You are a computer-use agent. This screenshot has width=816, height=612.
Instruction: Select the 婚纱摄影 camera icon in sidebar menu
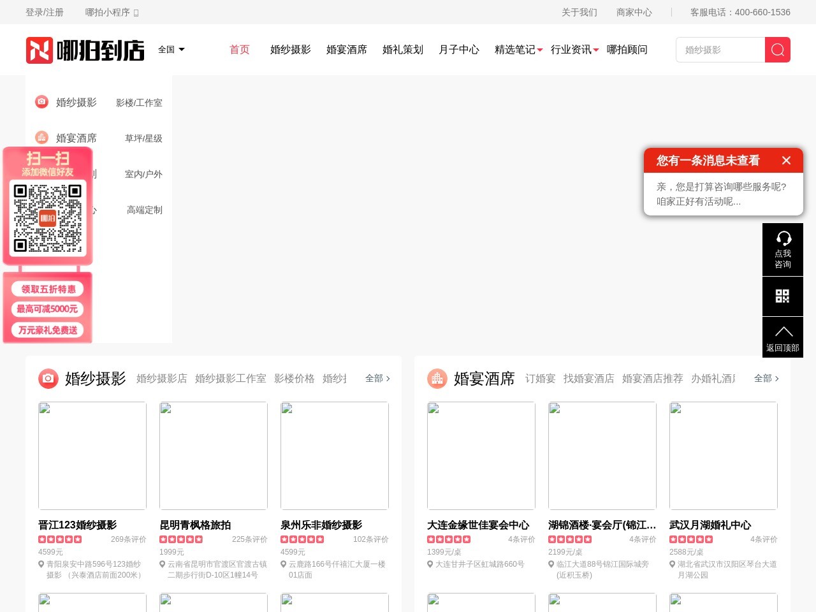[41, 101]
